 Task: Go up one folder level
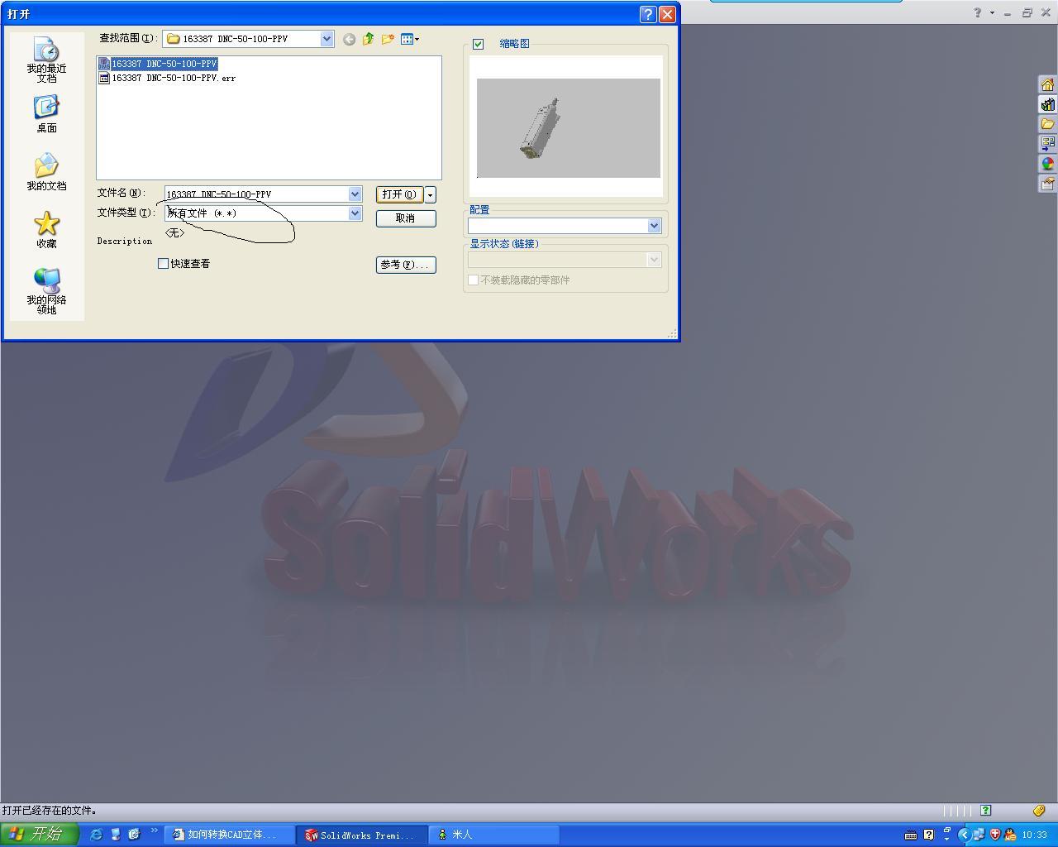coord(368,39)
